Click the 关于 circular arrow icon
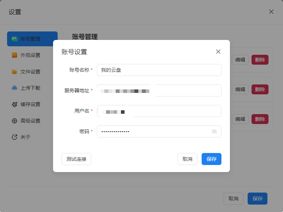The width and height of the screenshot is (283, 212). [x=15, y=137]
